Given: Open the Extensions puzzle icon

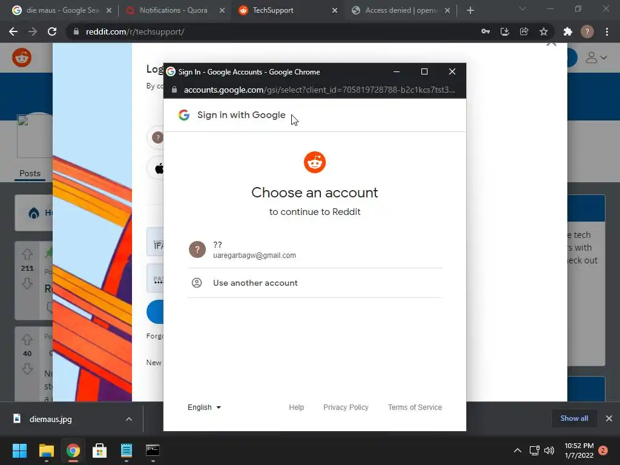Looking at the screenshot, I should pos(568,31).
